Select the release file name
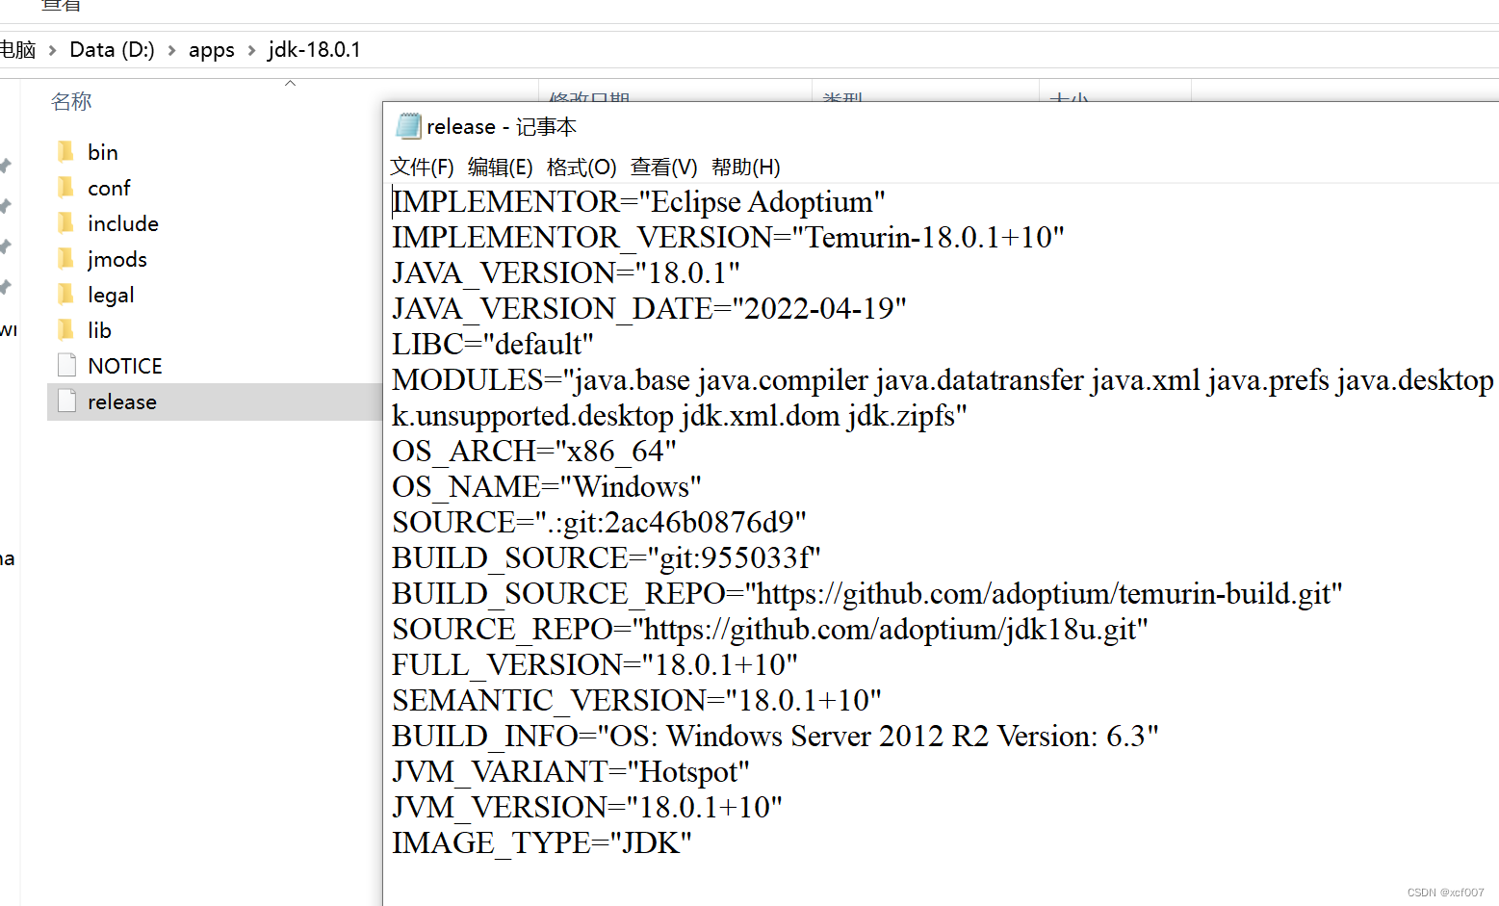 click(122, 401)
